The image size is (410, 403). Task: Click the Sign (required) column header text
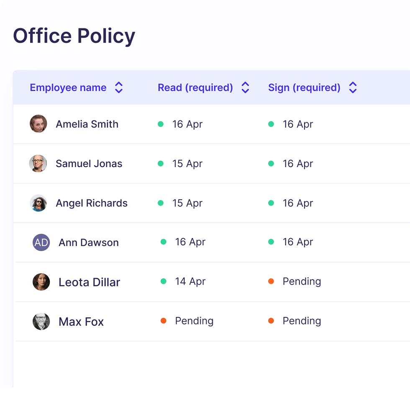304,87
